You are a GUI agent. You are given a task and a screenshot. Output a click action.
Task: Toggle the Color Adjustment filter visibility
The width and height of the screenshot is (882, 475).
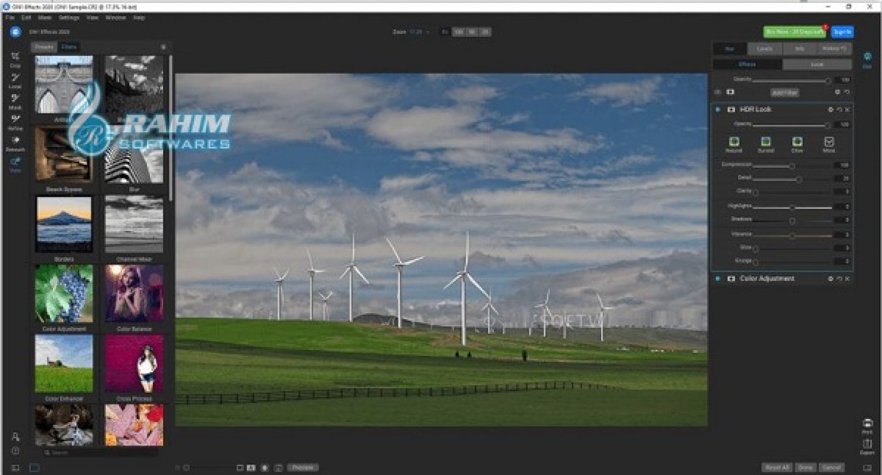(x=717, y=279)
